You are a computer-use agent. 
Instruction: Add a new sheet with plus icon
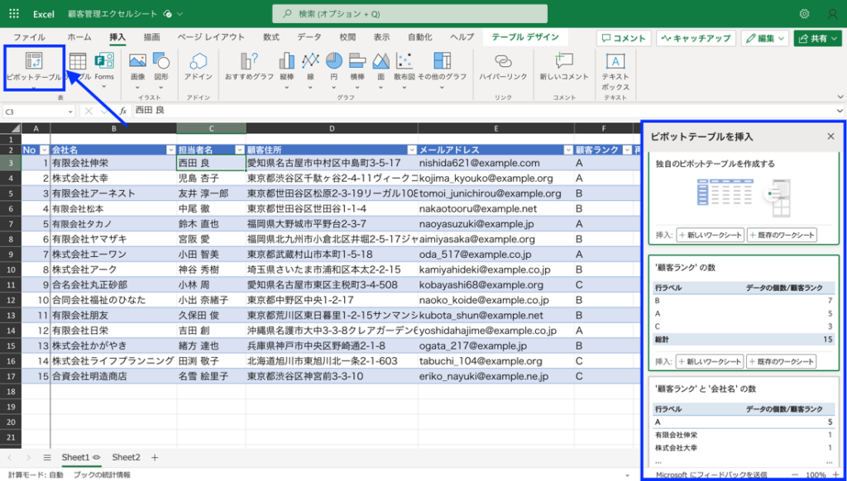click(x=155, y=457)
